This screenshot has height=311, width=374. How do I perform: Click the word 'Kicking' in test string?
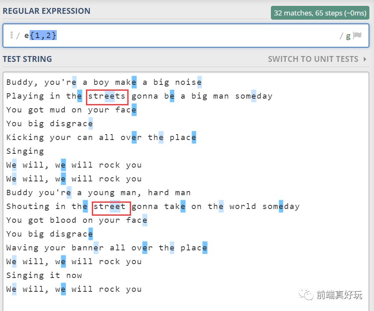tap(25, 138)
